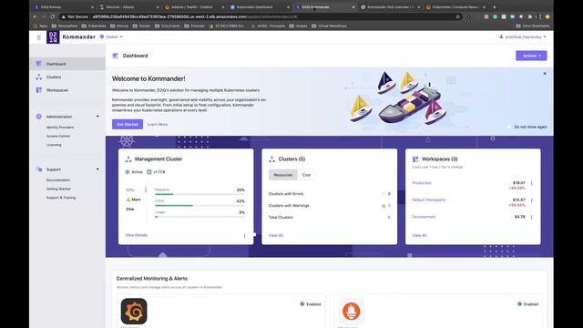Open Licensing
The image size is (583, 328).
(54, 145)
